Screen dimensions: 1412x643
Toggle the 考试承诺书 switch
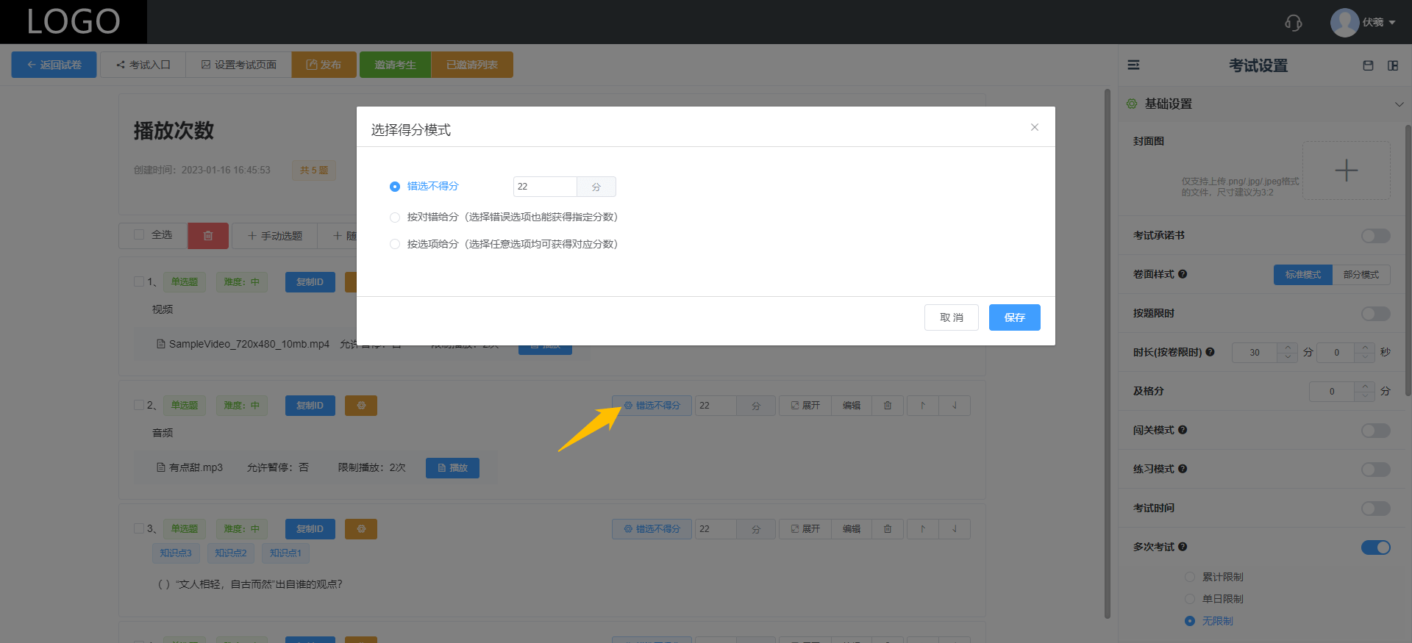1375,236
